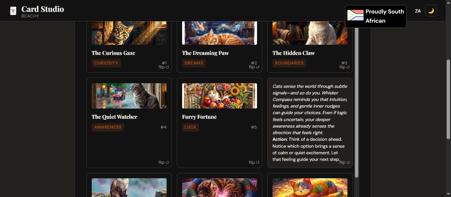
Task: Flip The Quiet Watcher card
Action: click(x=164, y=162)
